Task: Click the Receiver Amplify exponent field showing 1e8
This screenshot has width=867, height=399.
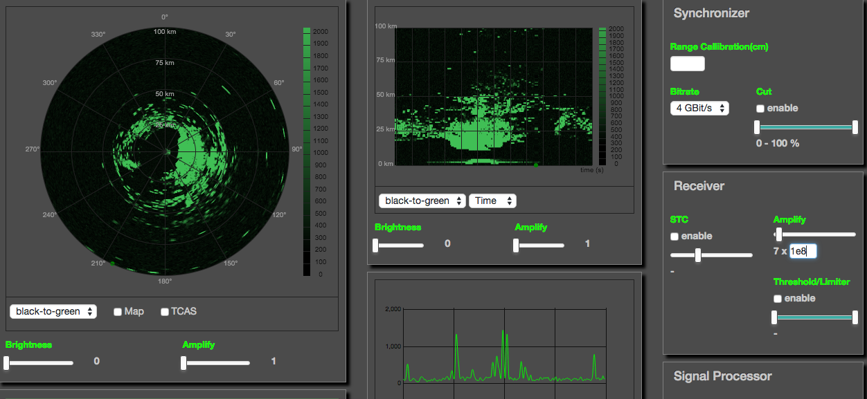Action: pos(803,252)
